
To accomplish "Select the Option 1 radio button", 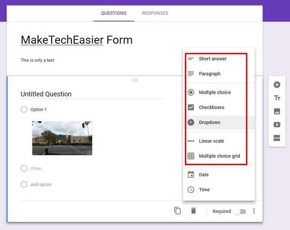I will coord(24,109).
